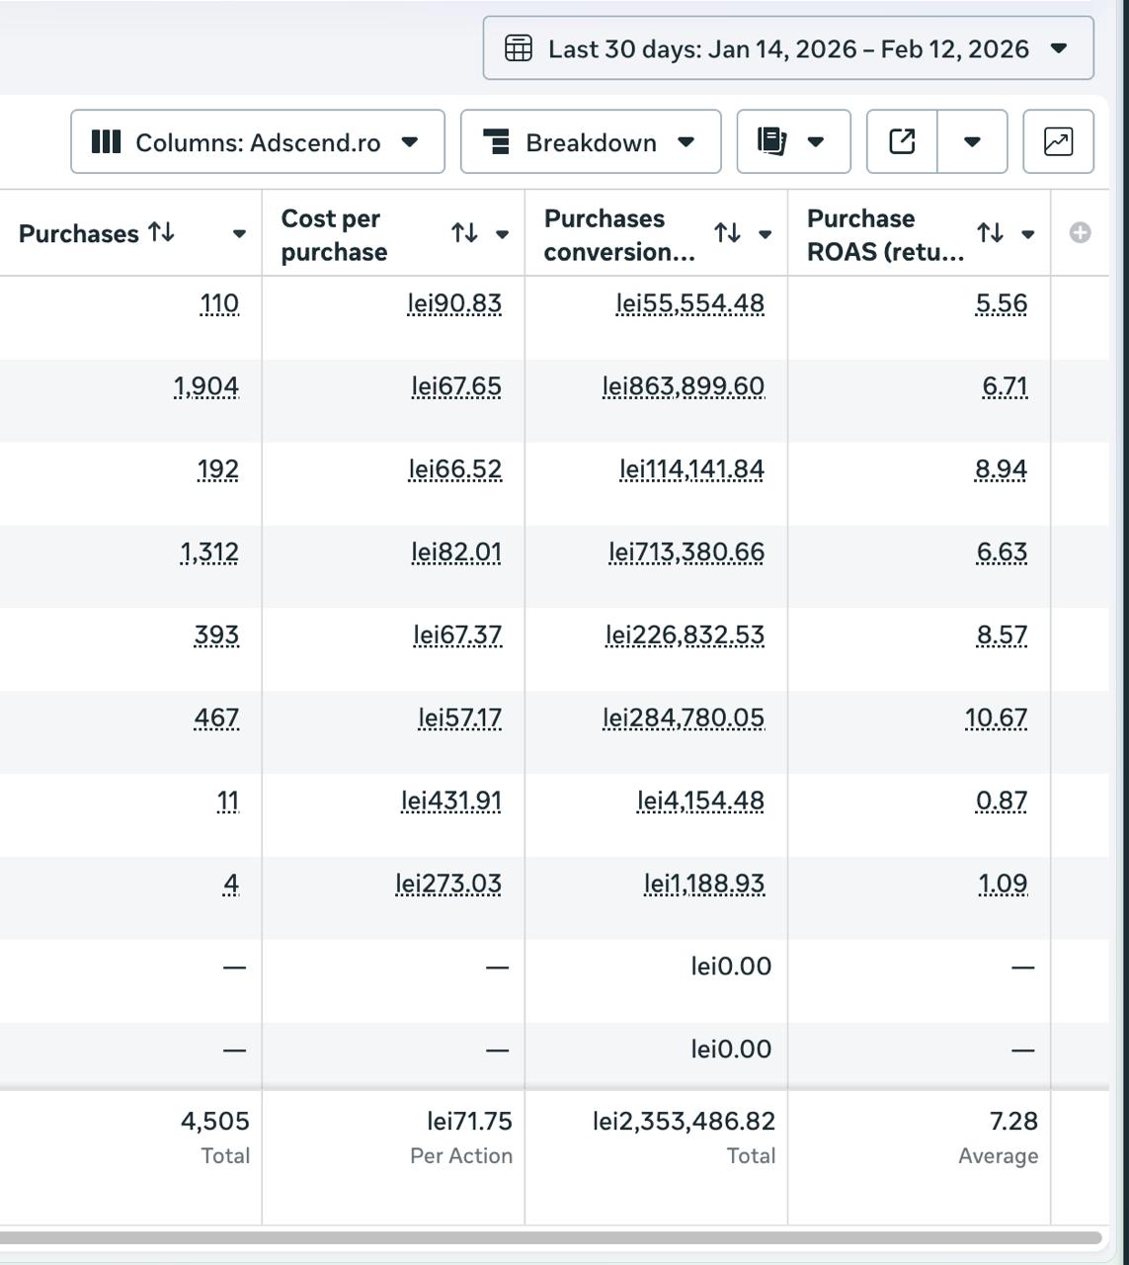Click ROAS value 8.94
The image size is (1129, 1265).
1002,469
